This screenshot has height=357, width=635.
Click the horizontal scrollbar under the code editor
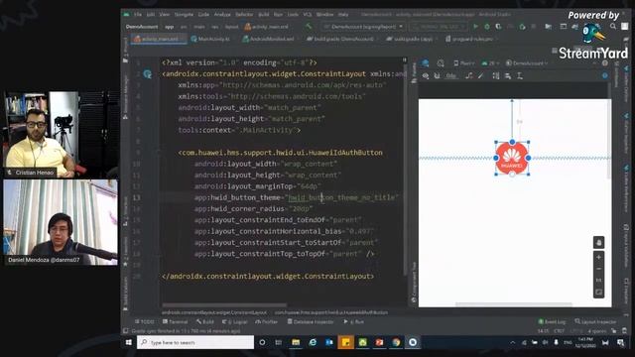pos(224,305)
